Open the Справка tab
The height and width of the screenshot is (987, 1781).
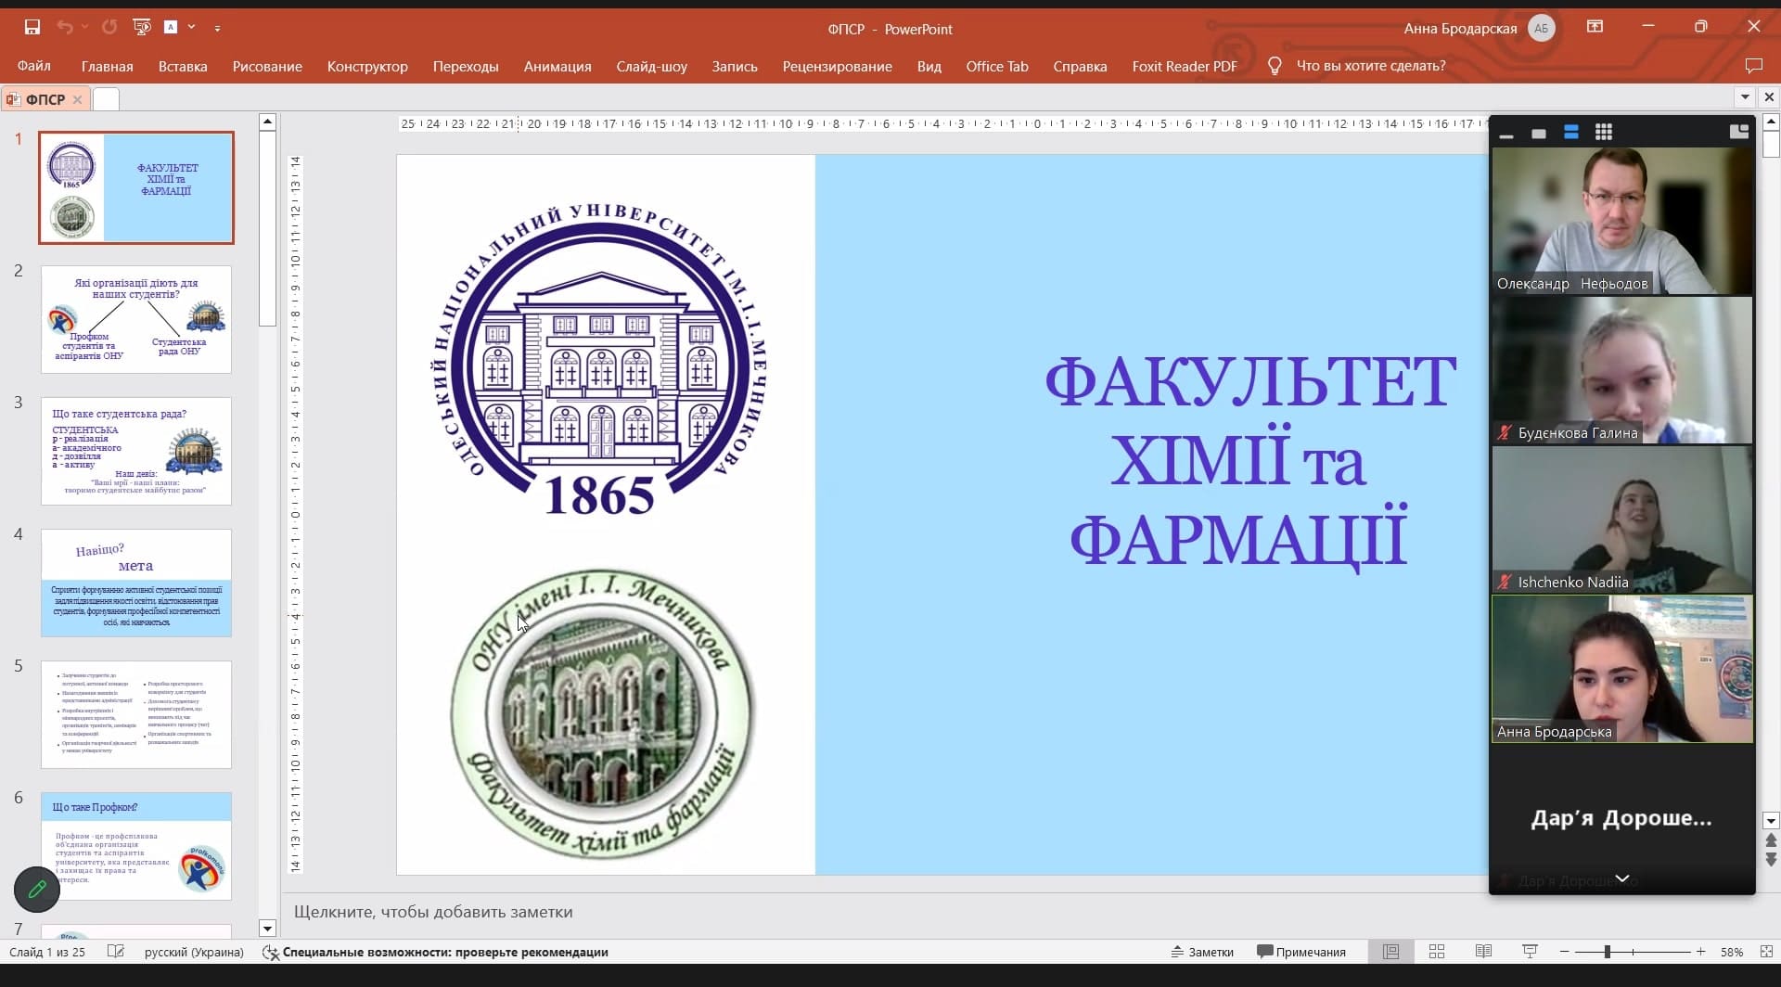[x=1080, y=66]
